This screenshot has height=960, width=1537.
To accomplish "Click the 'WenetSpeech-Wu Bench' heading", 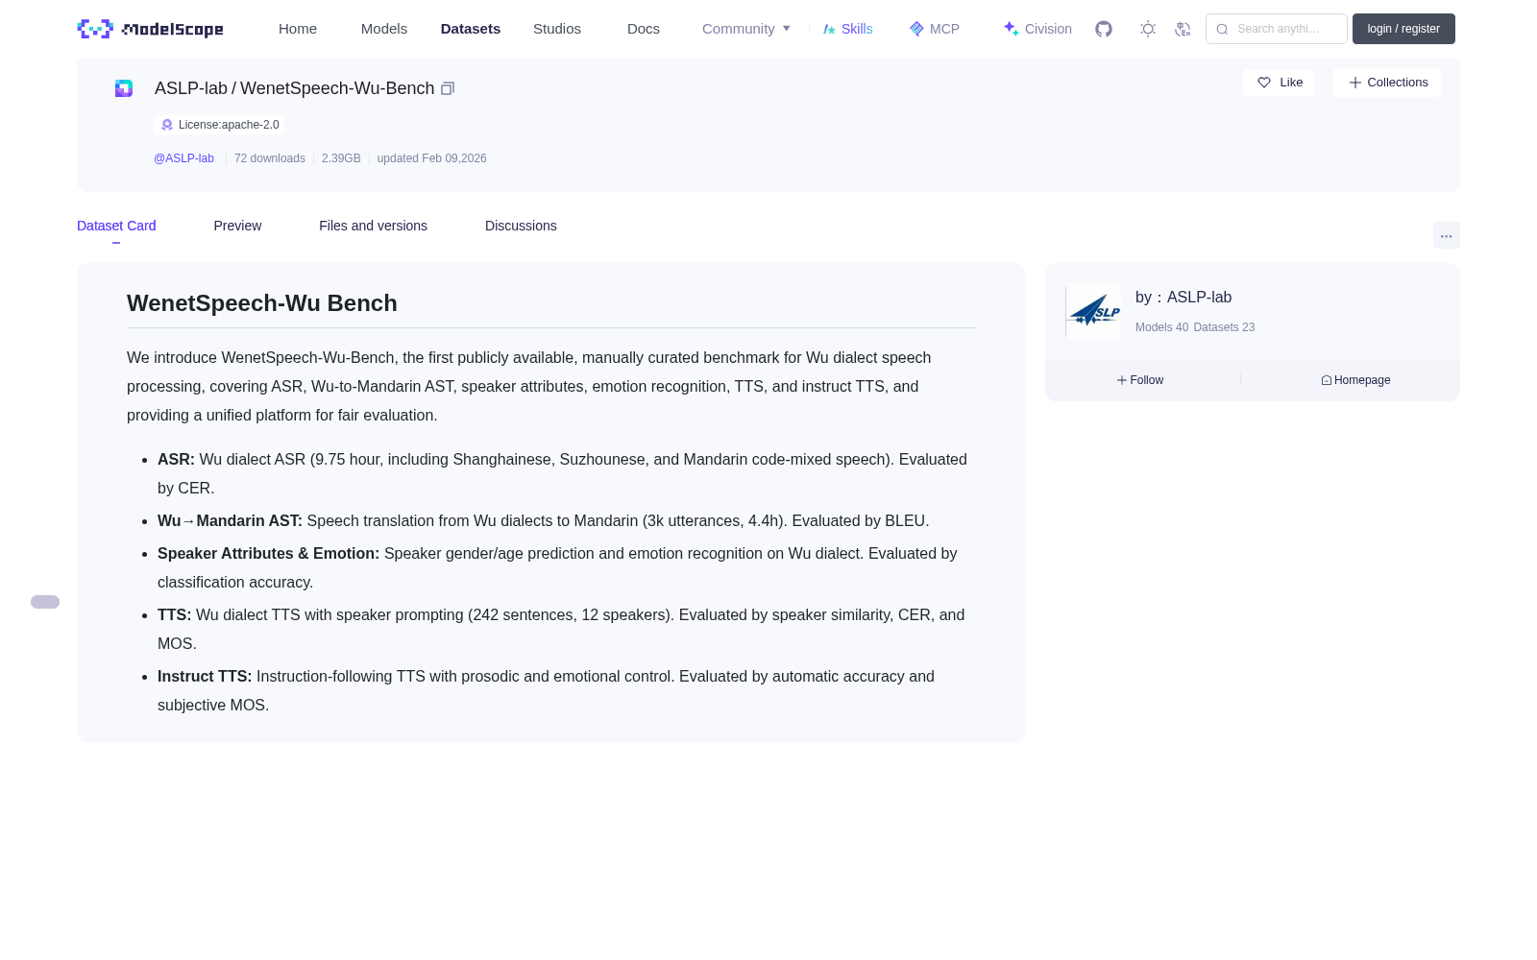I will tap(262, 303).
